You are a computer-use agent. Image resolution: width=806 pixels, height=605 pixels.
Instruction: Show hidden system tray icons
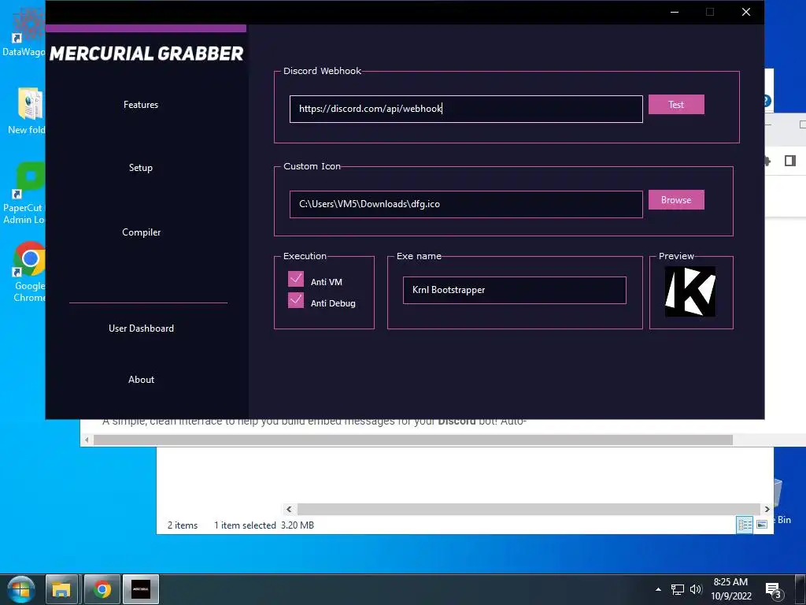pos(658,589)
